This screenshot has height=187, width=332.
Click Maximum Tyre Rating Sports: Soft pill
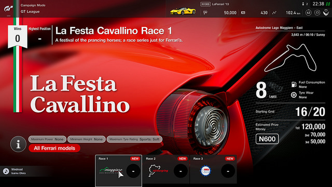(x=134, y=139)
